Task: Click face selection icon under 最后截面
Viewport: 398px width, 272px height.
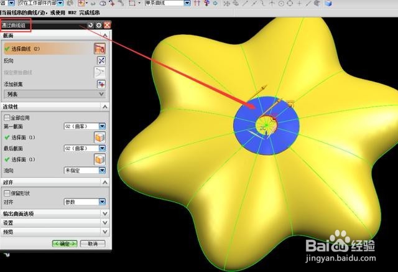Action: click(99, 159)
